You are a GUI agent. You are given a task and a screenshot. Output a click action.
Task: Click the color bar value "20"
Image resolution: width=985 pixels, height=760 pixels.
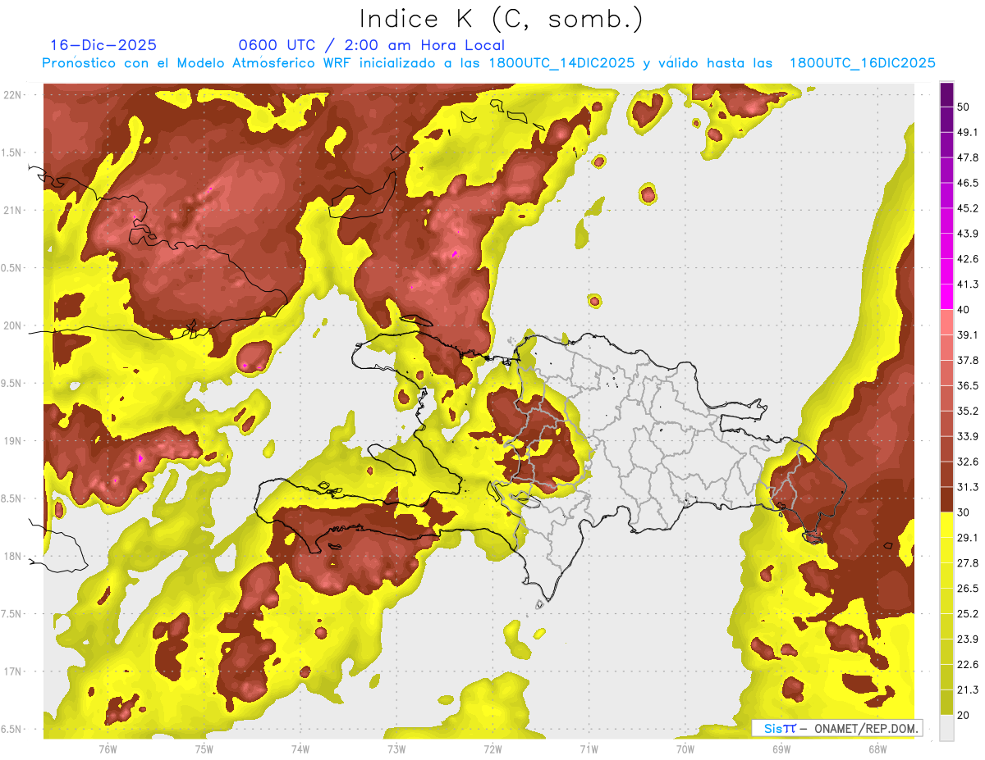[x=964, y=714]
